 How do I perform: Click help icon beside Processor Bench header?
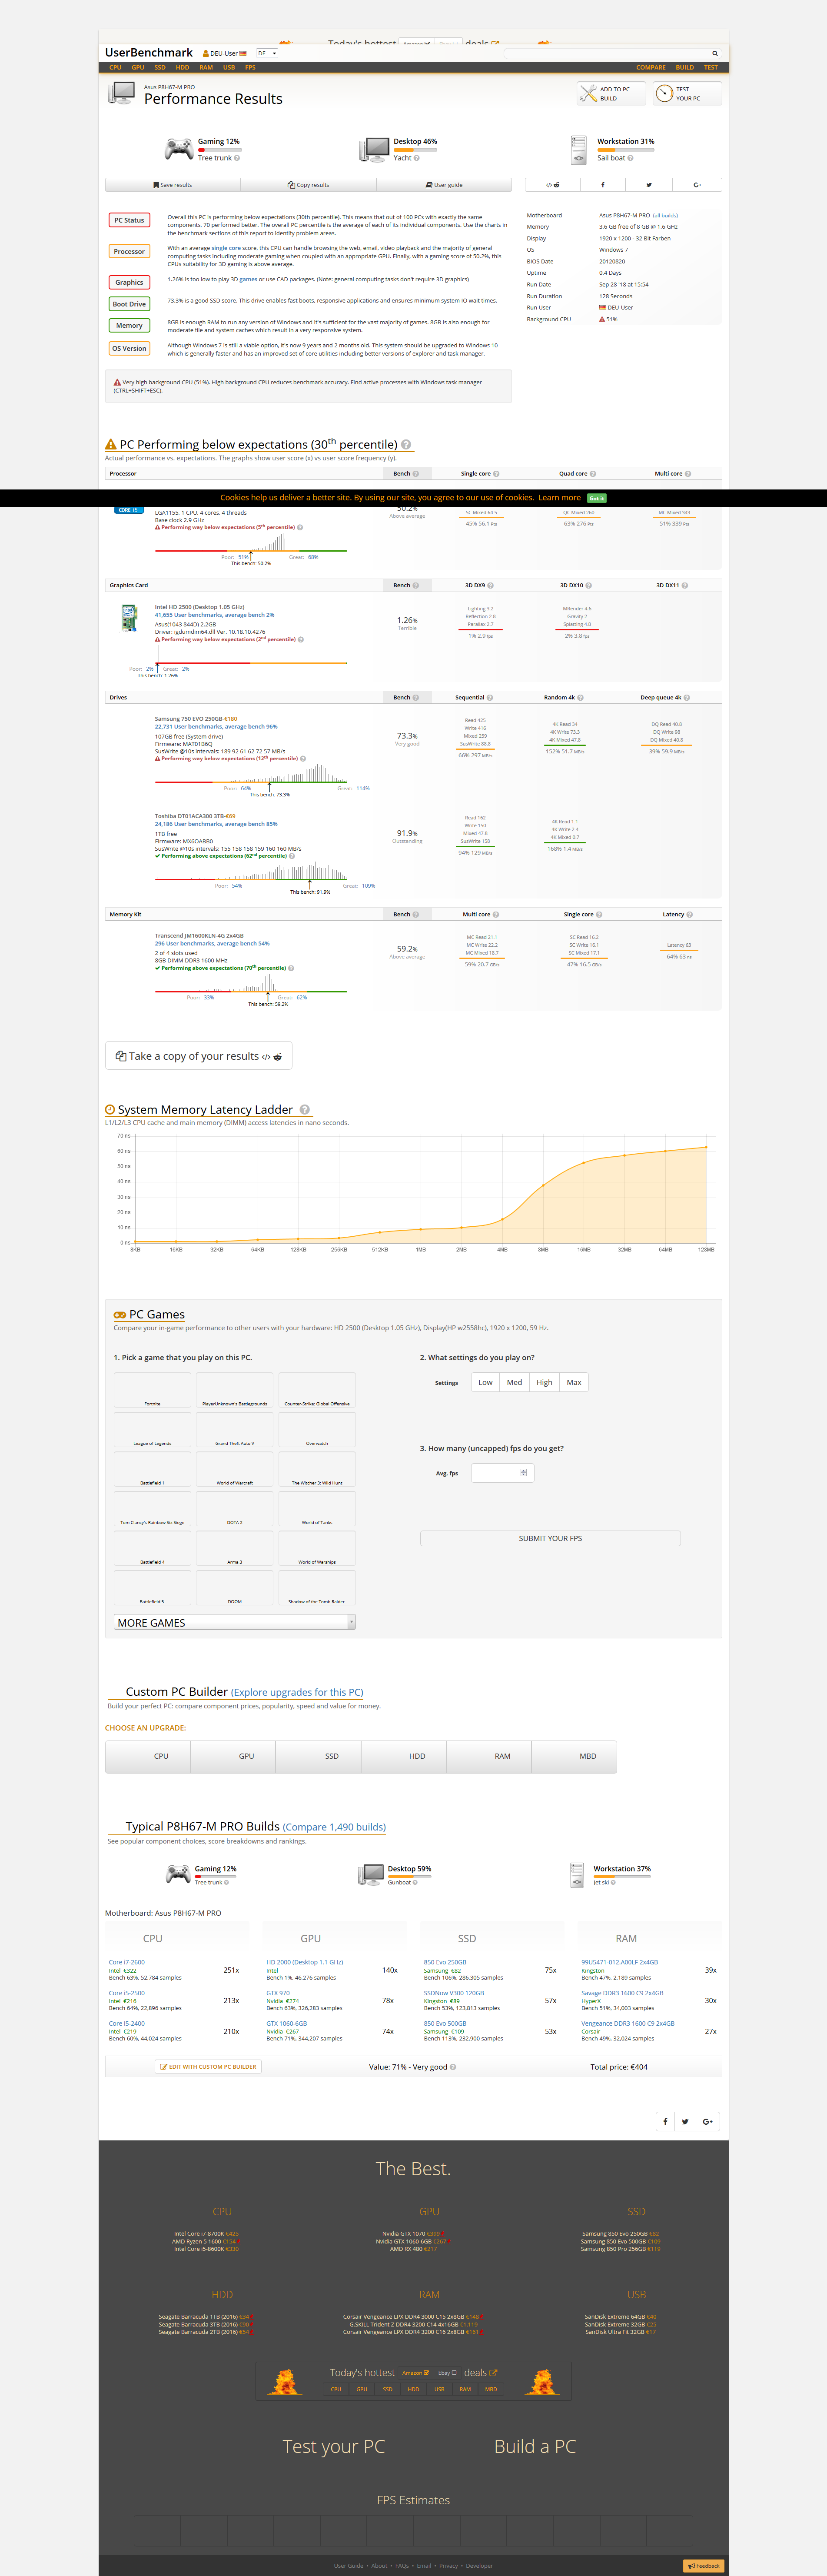416,474
